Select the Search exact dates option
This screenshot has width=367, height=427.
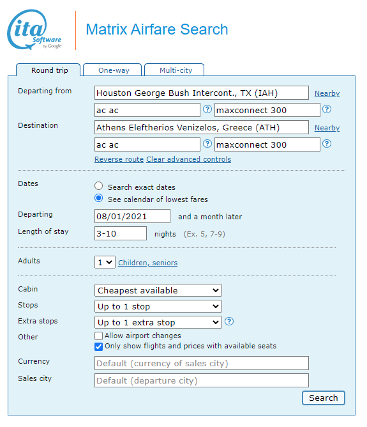tap(99, 186)
